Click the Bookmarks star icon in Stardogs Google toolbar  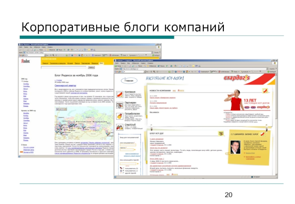pyautogui.click(x=199, y=72)
